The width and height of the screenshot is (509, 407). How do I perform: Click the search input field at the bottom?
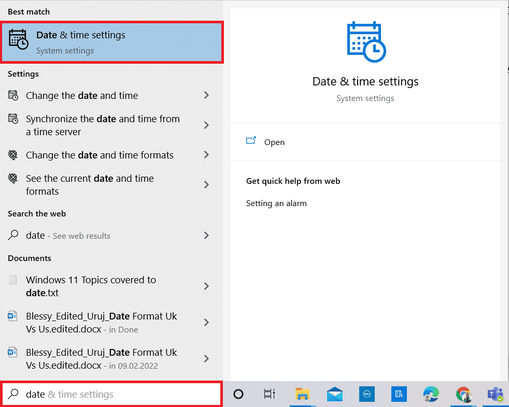111,394
